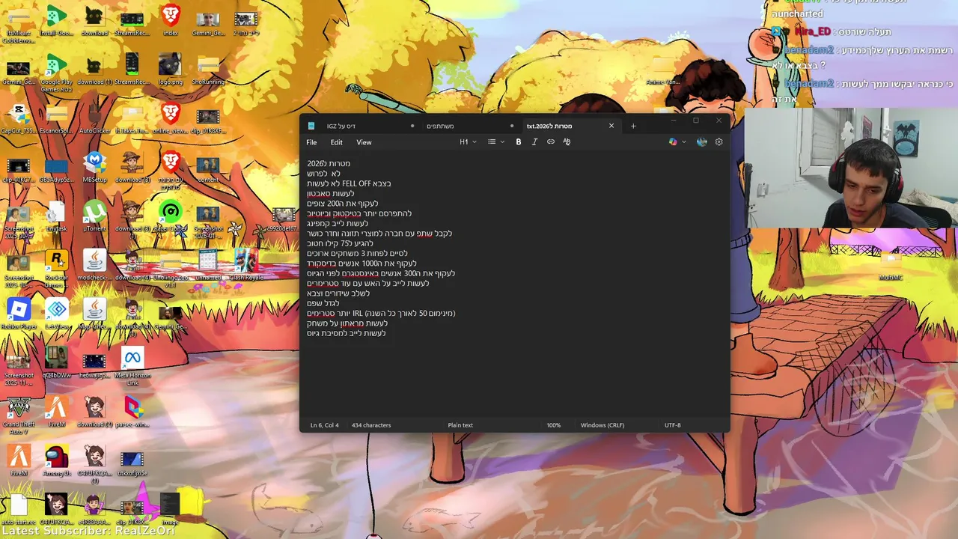The image size is (958, 539).
Task: Clear formatting using the Notepad toolbar icon
Action: pyautogui.click(x=567, y=142)
